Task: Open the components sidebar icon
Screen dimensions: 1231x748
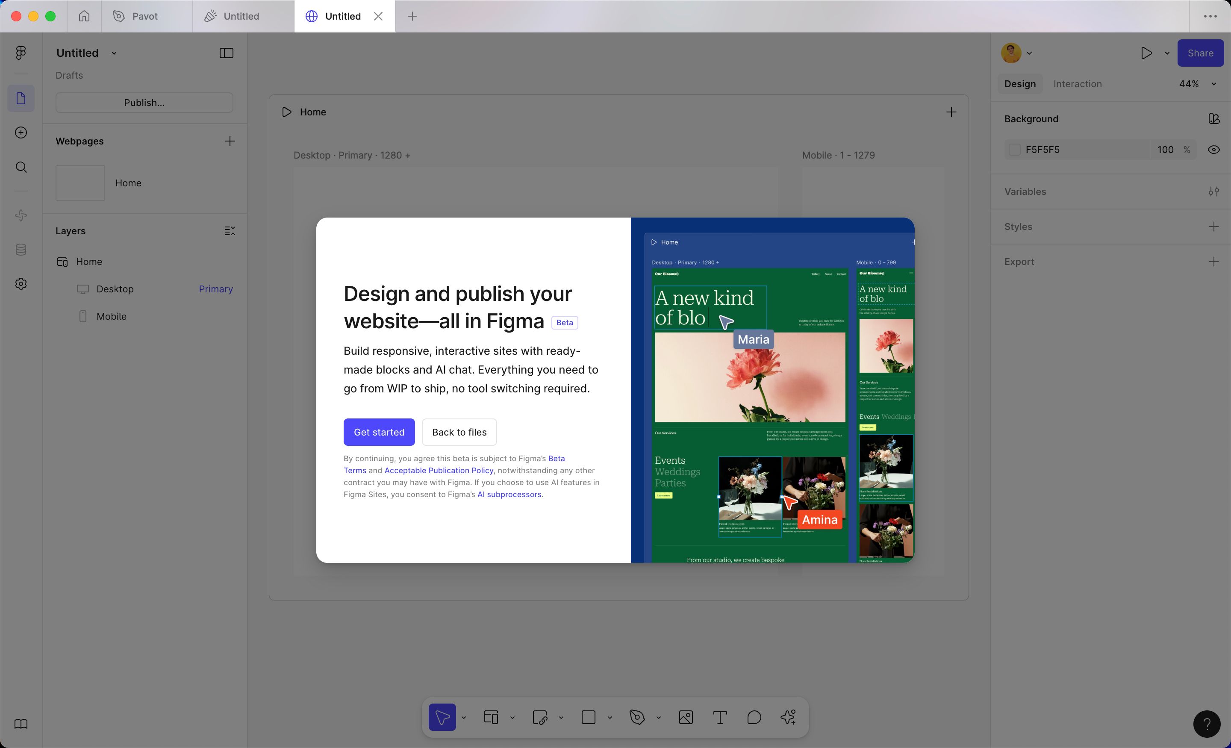Action: click(21, 215)
